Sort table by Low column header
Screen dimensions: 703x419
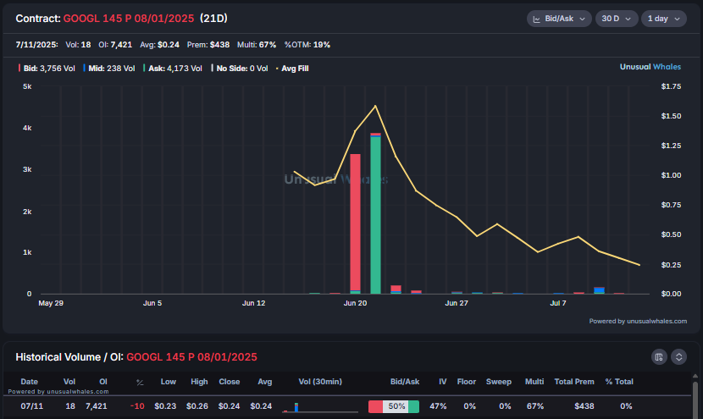click(169, 382)
